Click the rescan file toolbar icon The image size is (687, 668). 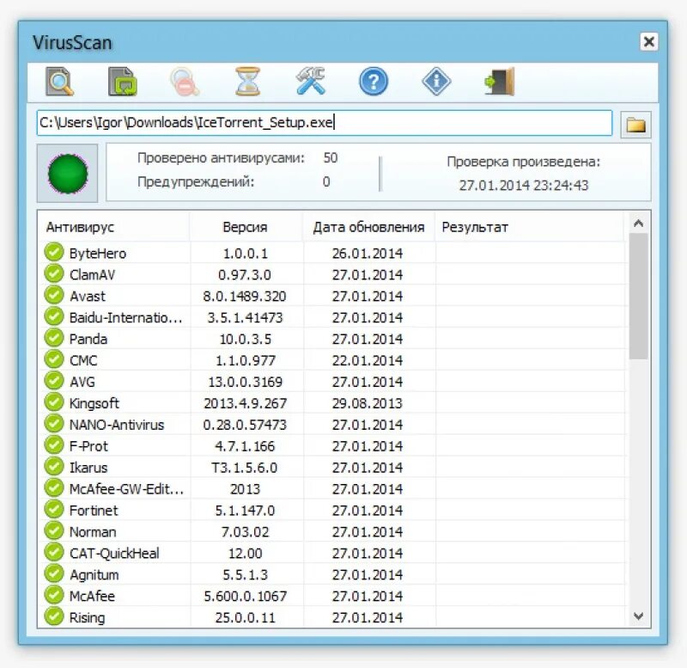point(123,81)
